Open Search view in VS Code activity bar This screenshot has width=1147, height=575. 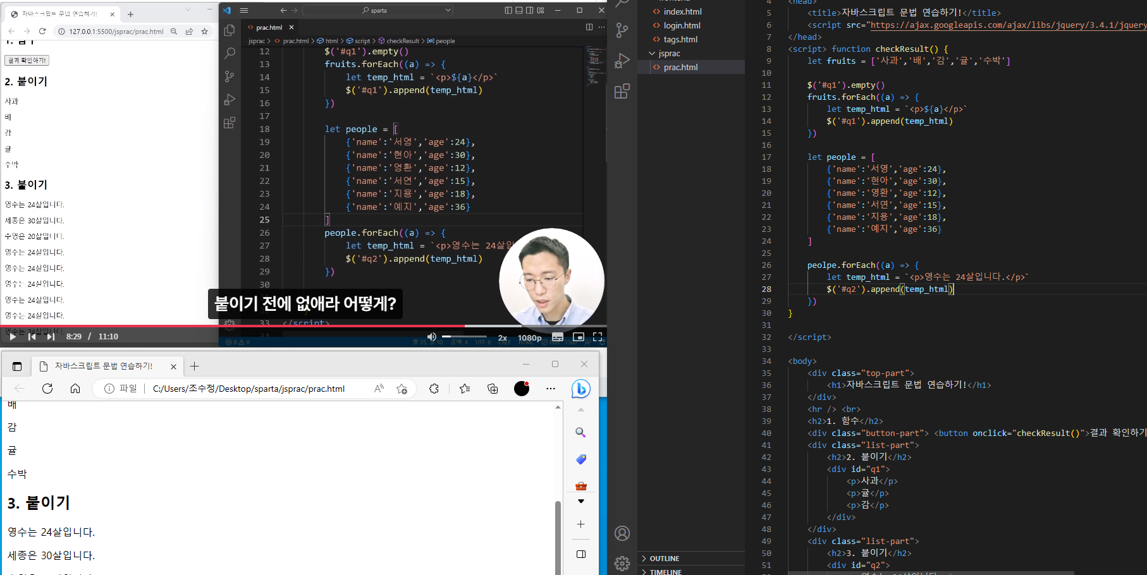(x=622, y=3)
